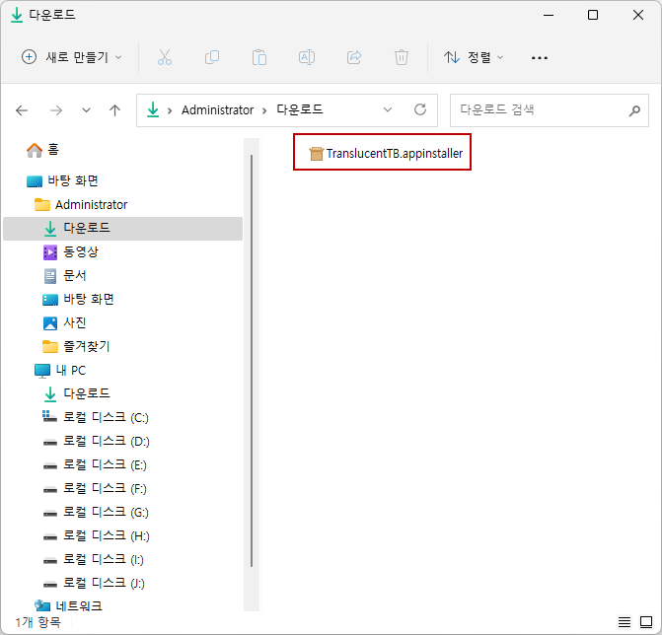Minimize the 다운로드 window
This screenshot has height=635, width=662.
pos(549,15)
